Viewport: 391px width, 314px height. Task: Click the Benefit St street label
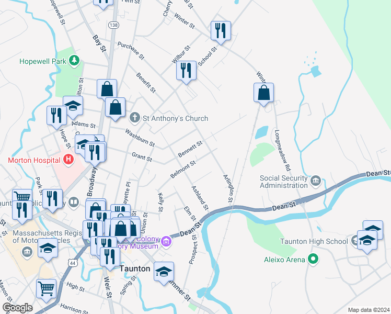point(146,83)
